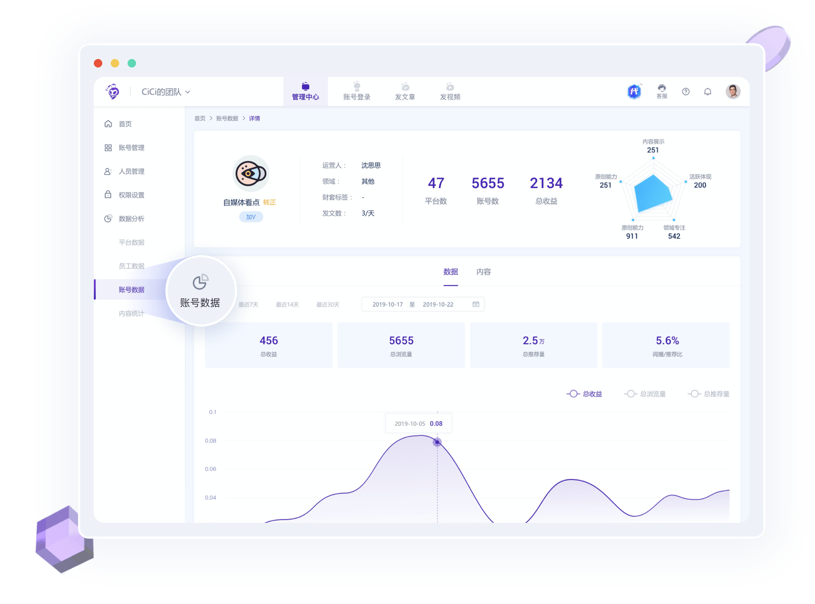The width and height of the screenshot is (815, 604).
Task: Open 内容统计 submenu item
Action: click(131, 314)
